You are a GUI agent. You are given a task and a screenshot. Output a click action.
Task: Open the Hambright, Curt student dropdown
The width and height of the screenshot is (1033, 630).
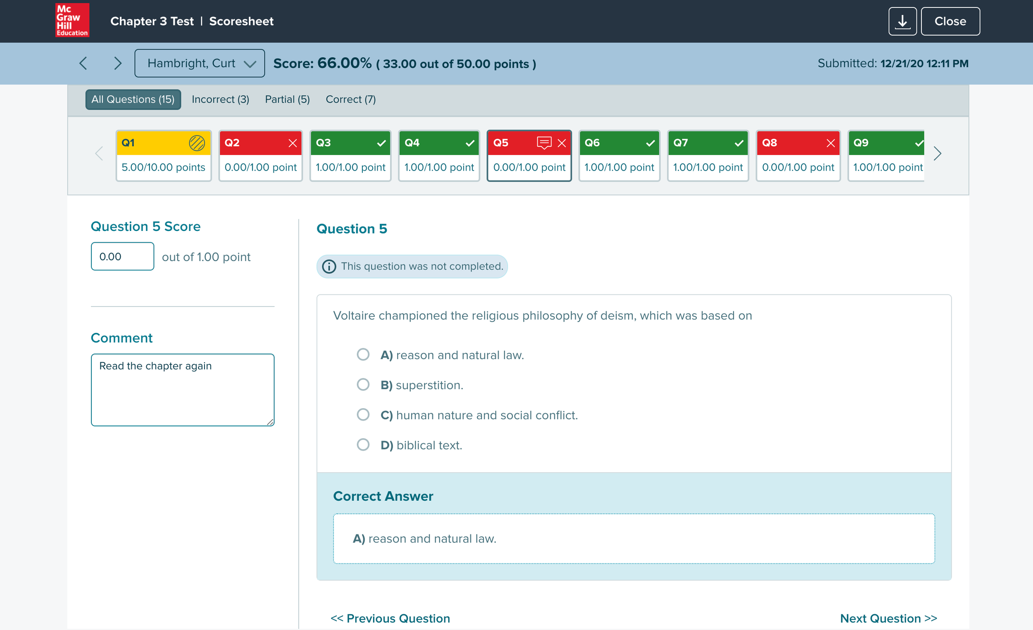pyautogui.click(x=199, y=63)
